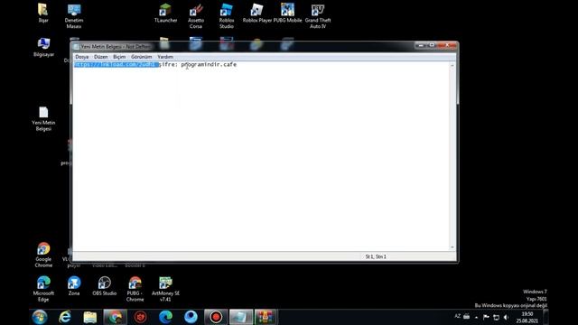Select the Bilgisayar desktop icon
This screenshot has height=325, width=578.
43,47
